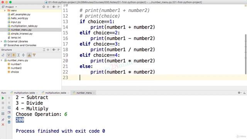Toggle Autoscroll to Source in Structure toolbar
Viewport: 247px width, 139px height.
29,55
